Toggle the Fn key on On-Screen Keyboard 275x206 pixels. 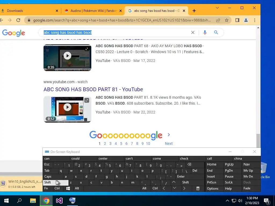(48, 188)
